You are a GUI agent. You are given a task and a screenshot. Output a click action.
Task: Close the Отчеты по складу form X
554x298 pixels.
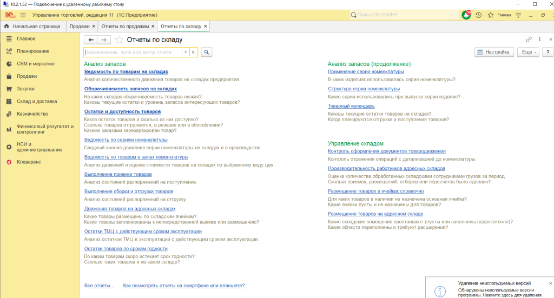(550, 39)
